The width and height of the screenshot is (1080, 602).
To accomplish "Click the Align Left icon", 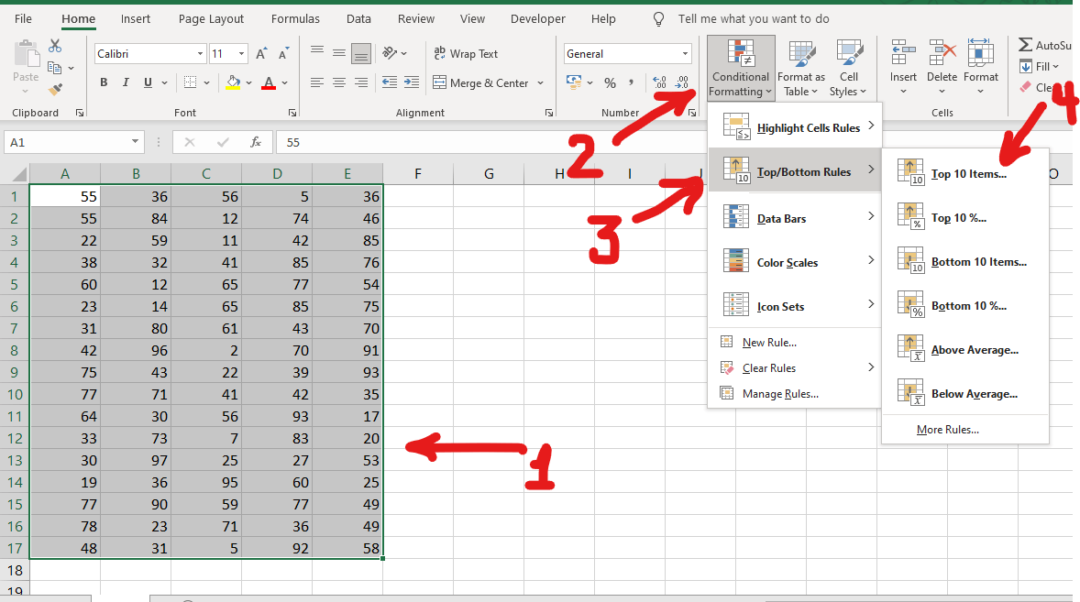I will point(317,82).
